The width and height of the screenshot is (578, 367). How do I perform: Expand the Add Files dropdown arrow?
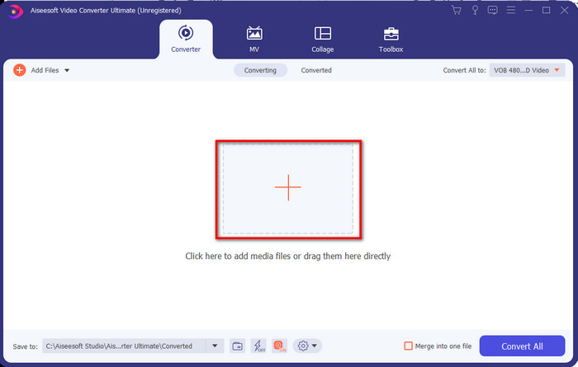tap(67, 70)
